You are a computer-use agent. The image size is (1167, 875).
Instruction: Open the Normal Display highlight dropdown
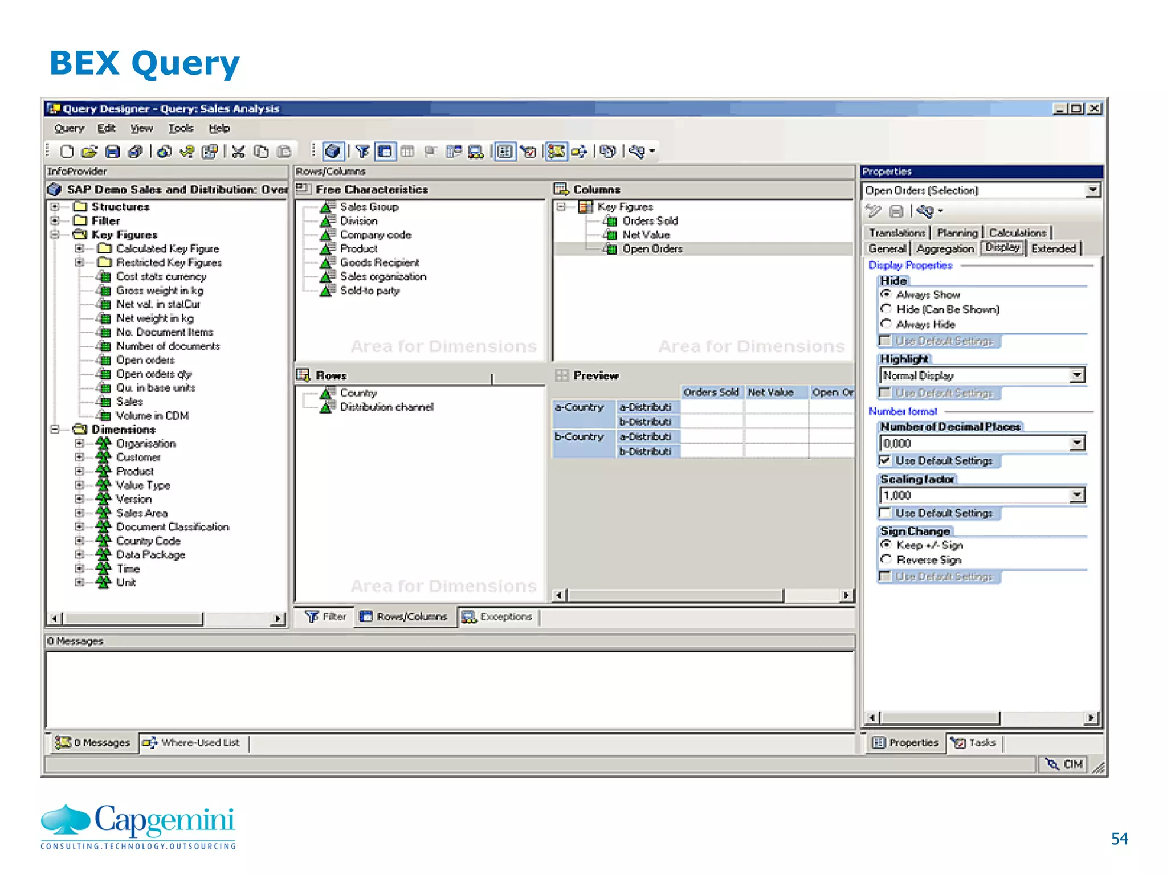(1077, 375)
